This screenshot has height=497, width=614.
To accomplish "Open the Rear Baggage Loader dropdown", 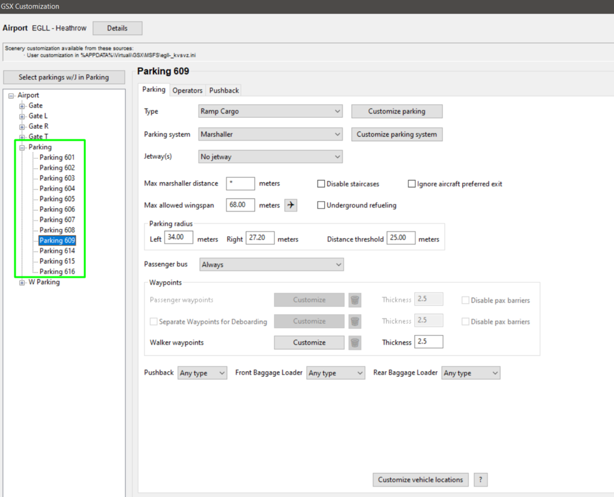I will click(x=470, y=373).
